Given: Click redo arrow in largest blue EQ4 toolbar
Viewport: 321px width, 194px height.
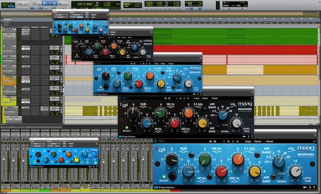Looking at the screenshot, I should 215,141.
